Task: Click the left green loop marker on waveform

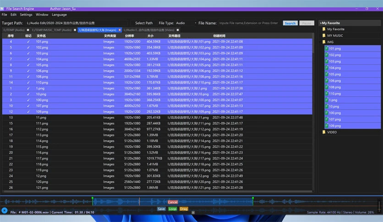Action: pos(93,198)
